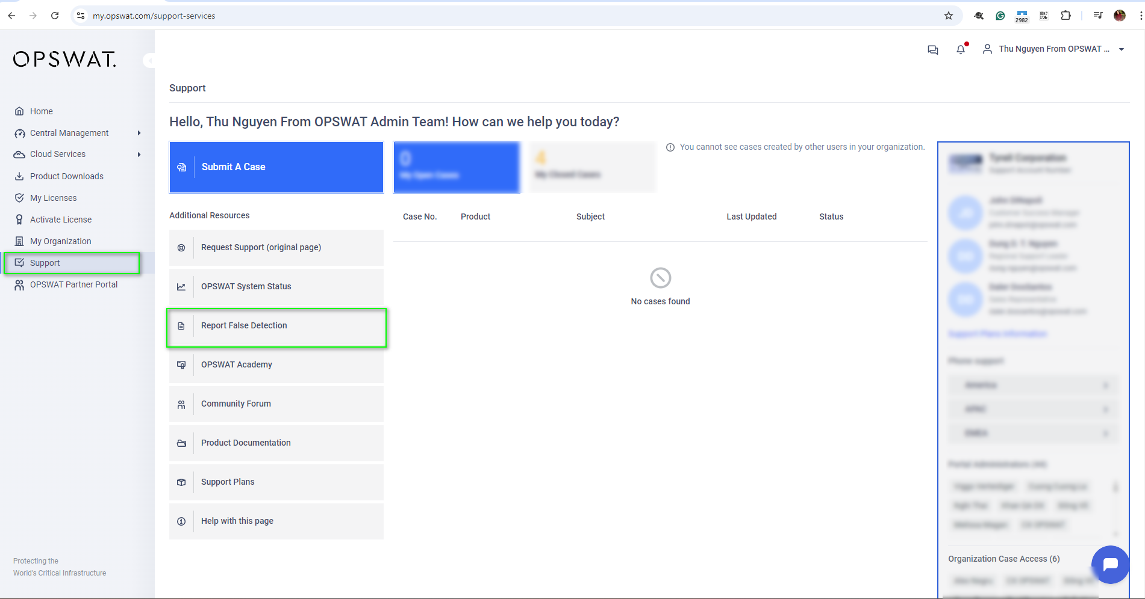Open the Chrome profile avatar
The image size is (1145, 599).
pyautogui.click(x=1120, y=16)
